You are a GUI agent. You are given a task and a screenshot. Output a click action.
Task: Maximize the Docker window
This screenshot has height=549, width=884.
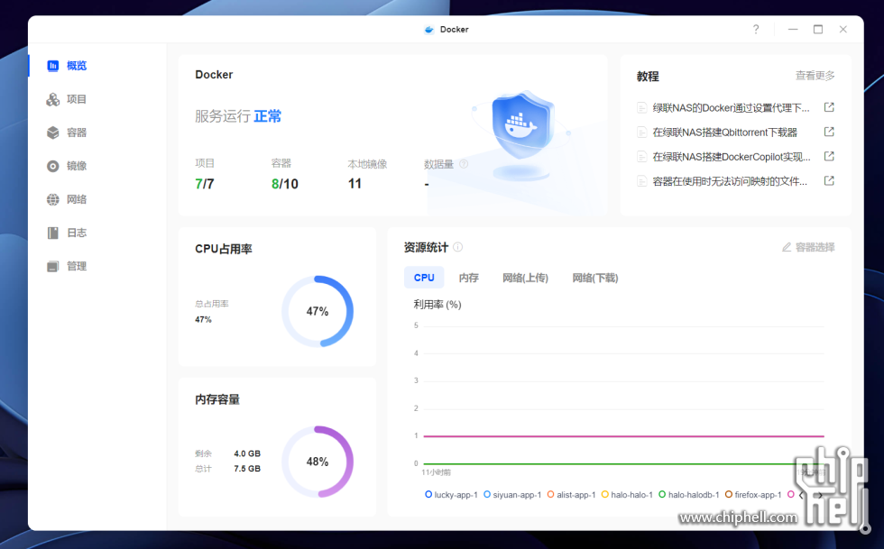tap(818, 30)
